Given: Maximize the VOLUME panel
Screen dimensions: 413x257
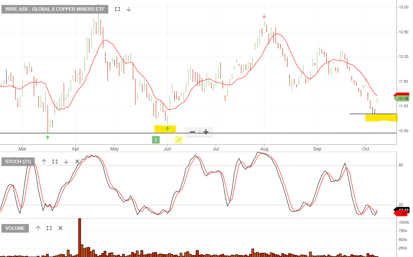Looking at the screenshot, I should point(49,228).
